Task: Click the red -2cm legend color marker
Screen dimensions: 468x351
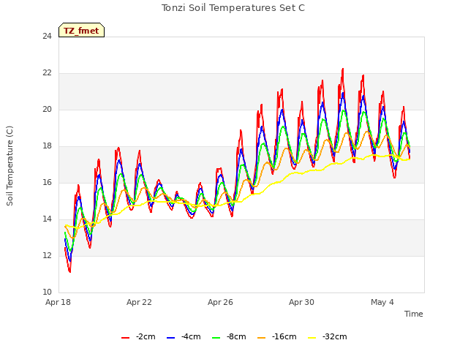Action: (x=125, y=338)
